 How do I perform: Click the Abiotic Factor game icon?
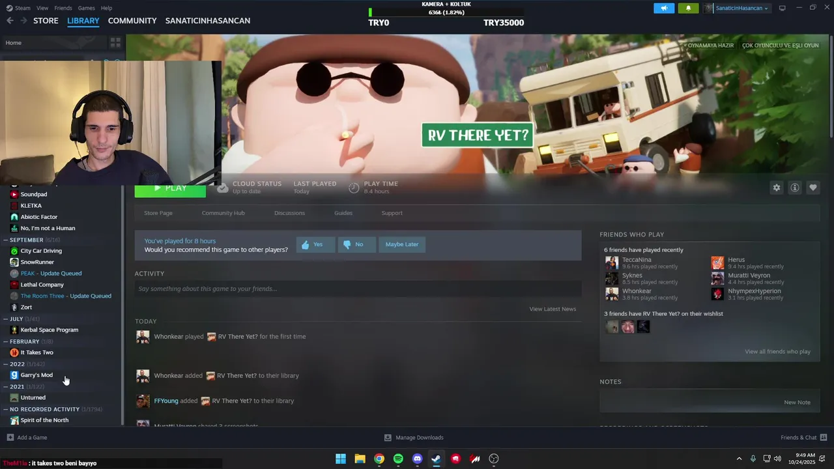14,217
